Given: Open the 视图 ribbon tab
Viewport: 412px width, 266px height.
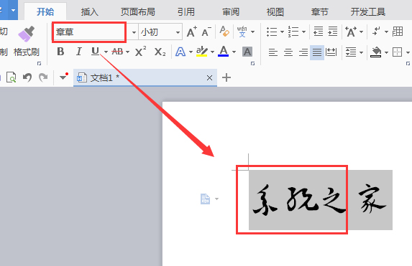Looking at the screenshot, I should 275,11.
